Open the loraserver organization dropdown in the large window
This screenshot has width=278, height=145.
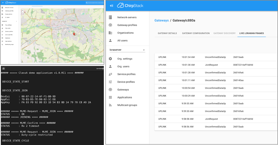pyautogui.click(x=127, y=50)
